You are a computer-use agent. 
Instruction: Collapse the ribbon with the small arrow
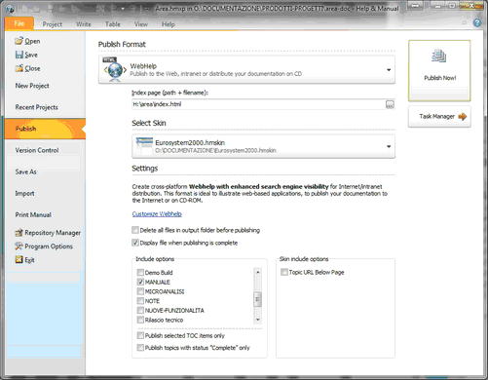point(464,22)
